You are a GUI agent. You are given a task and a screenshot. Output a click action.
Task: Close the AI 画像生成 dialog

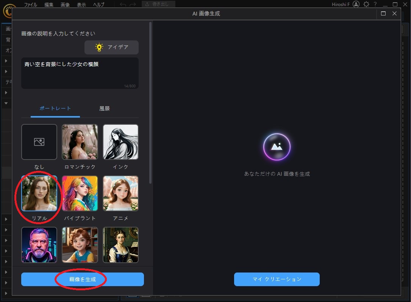(394, 13)
